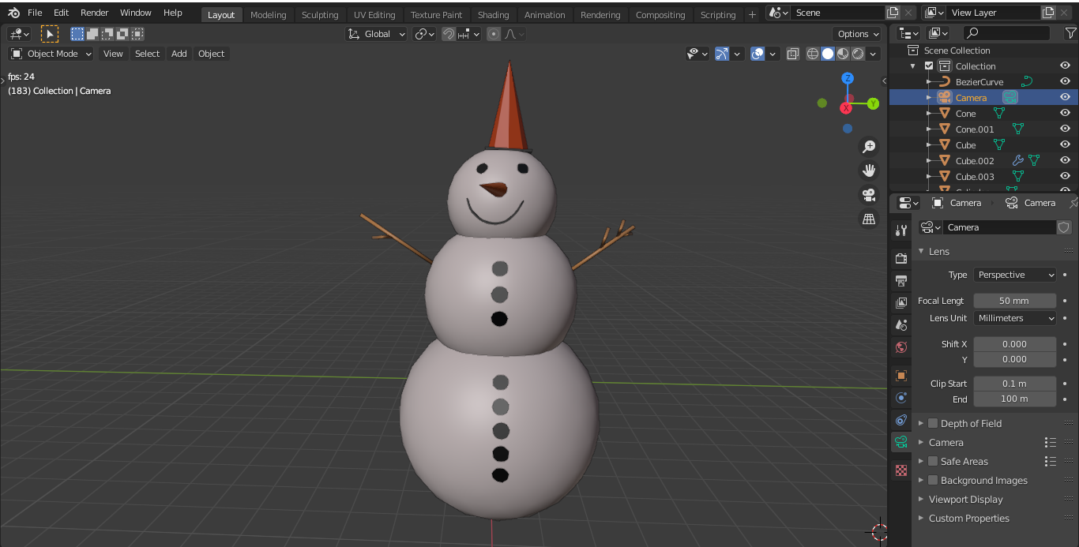Click Focal Length 50 mm field

(1015, 301)
